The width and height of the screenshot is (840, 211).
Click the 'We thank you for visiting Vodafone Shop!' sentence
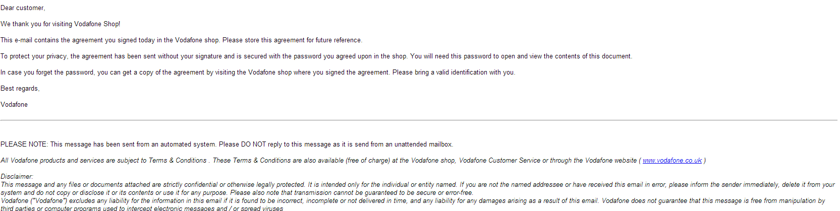[61, 24]
